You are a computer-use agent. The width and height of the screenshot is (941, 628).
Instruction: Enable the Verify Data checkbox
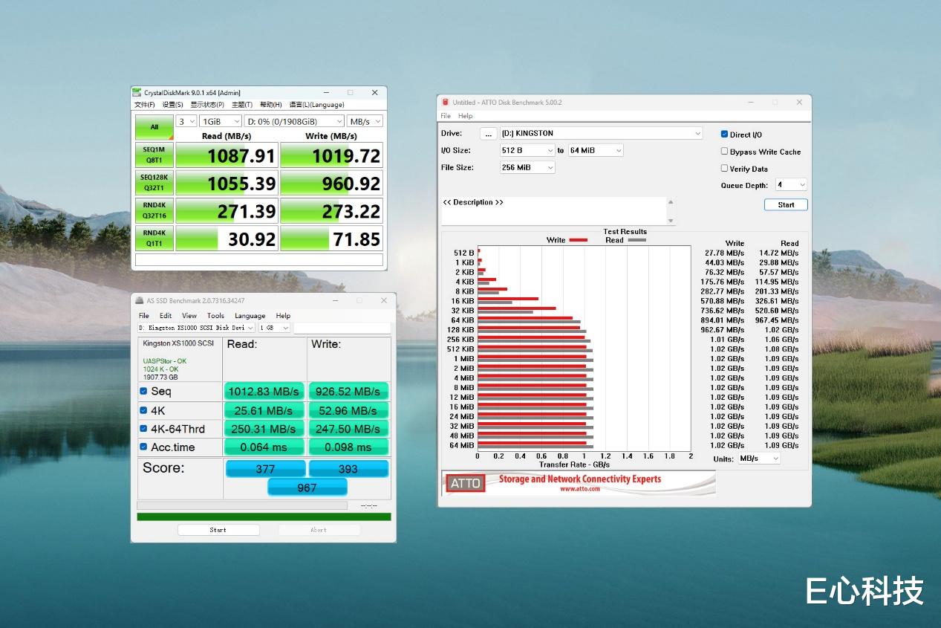(724, 169)
